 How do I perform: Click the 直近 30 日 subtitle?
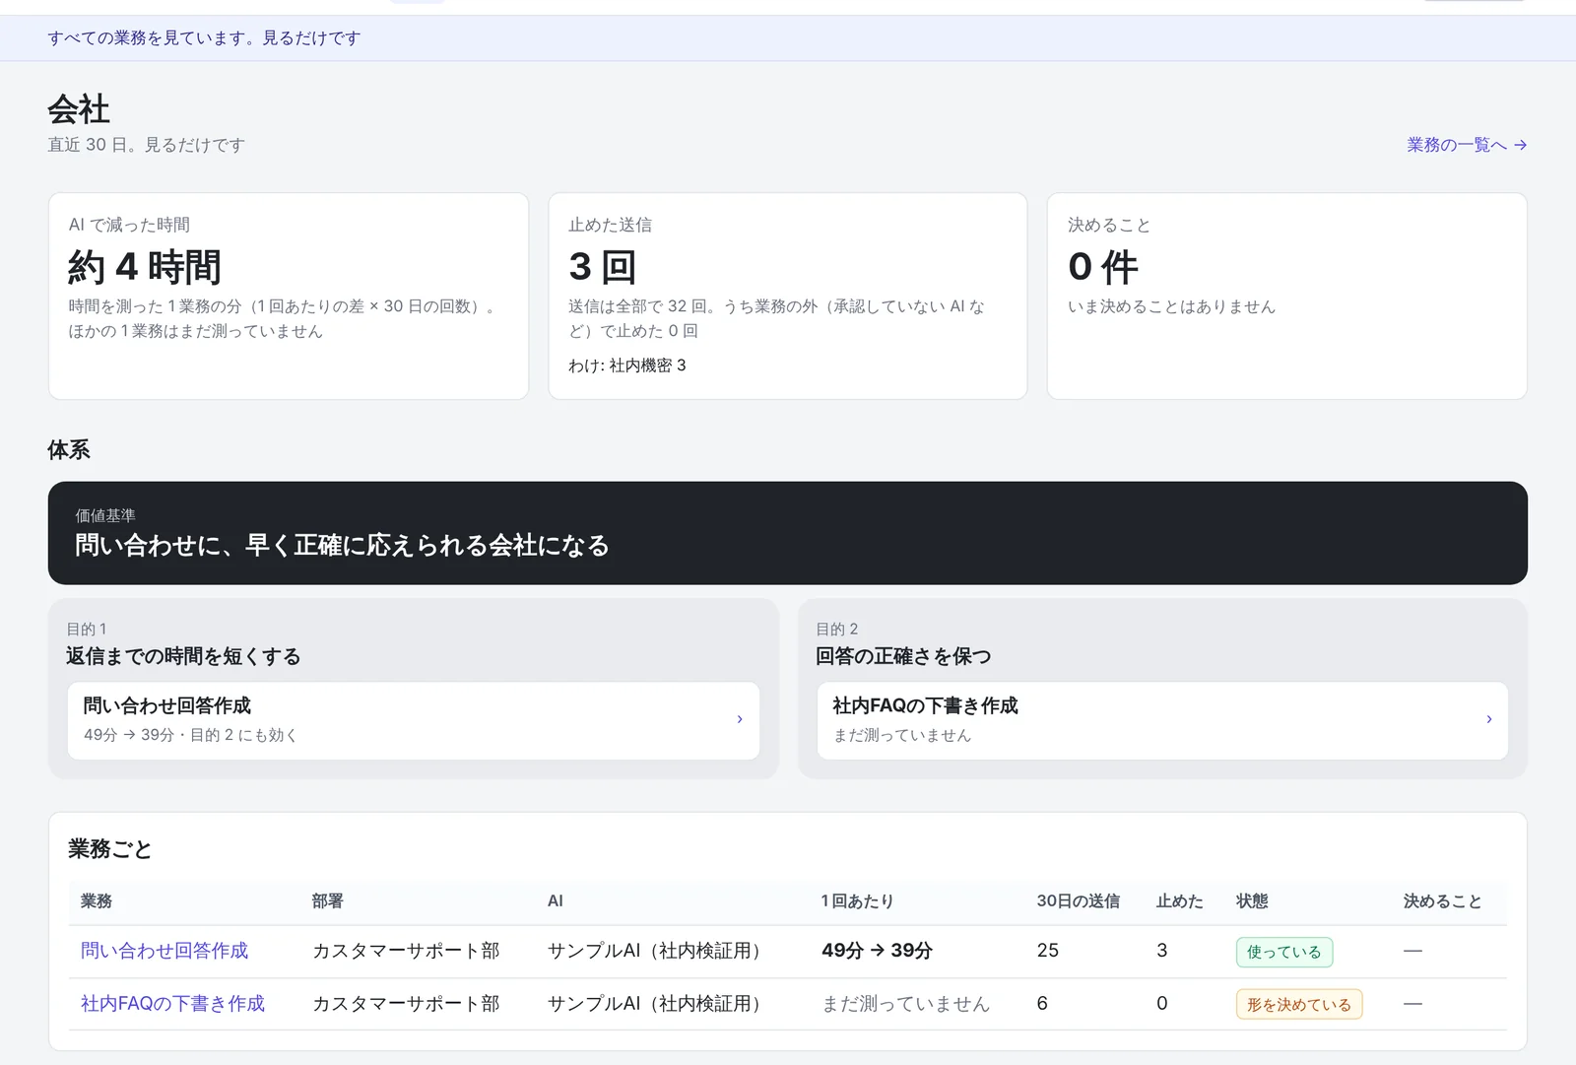point(146,145)
